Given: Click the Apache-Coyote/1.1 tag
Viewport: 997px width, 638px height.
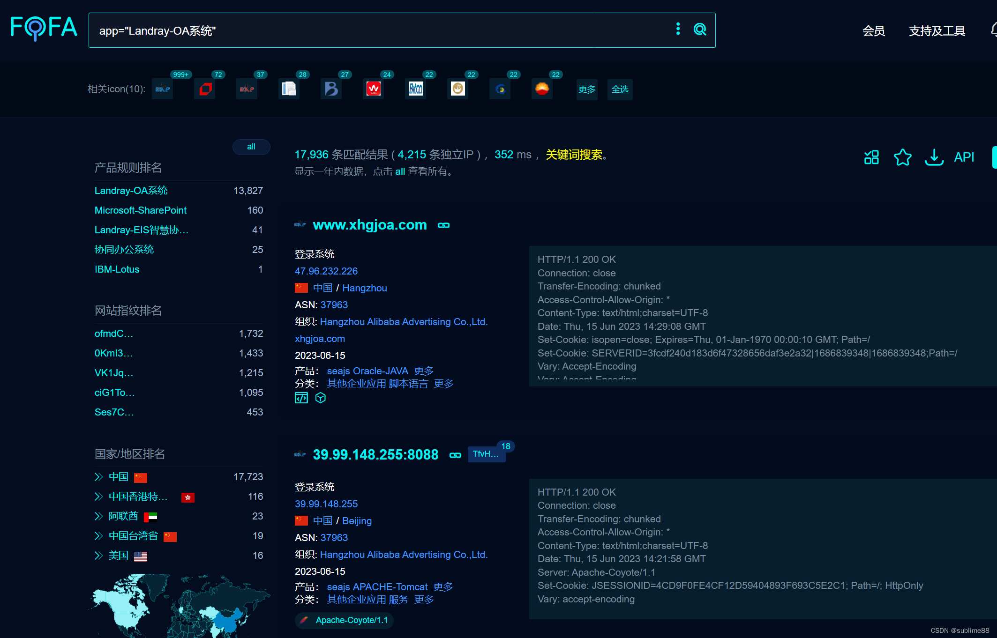Looking at the screenshot, I should (344, 620).
